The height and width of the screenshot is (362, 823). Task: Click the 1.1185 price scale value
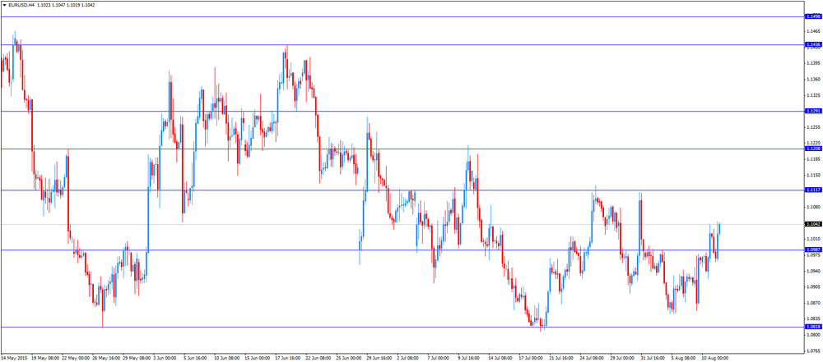tap(814, 158)
